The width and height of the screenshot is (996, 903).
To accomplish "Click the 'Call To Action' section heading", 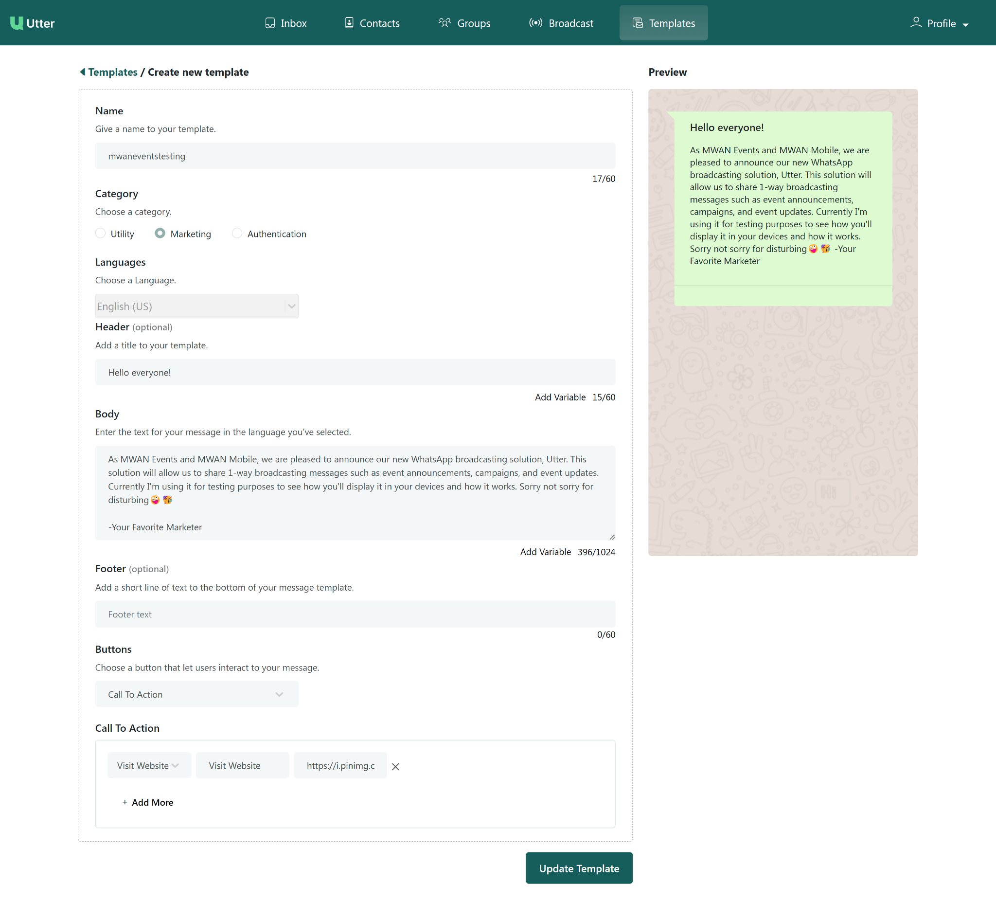I will point(127,727).
